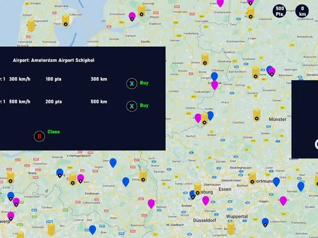Select the yellow airport marker above Haselünne road
This screenshot has width=318, height=238.
[250, 13]
